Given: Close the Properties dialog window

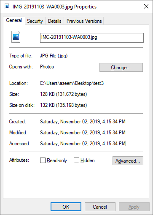Looking at the screenshot, I should [x=146, y=6].
